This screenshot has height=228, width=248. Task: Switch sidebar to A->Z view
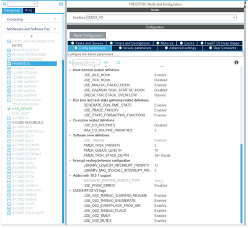tap(29, 11)
